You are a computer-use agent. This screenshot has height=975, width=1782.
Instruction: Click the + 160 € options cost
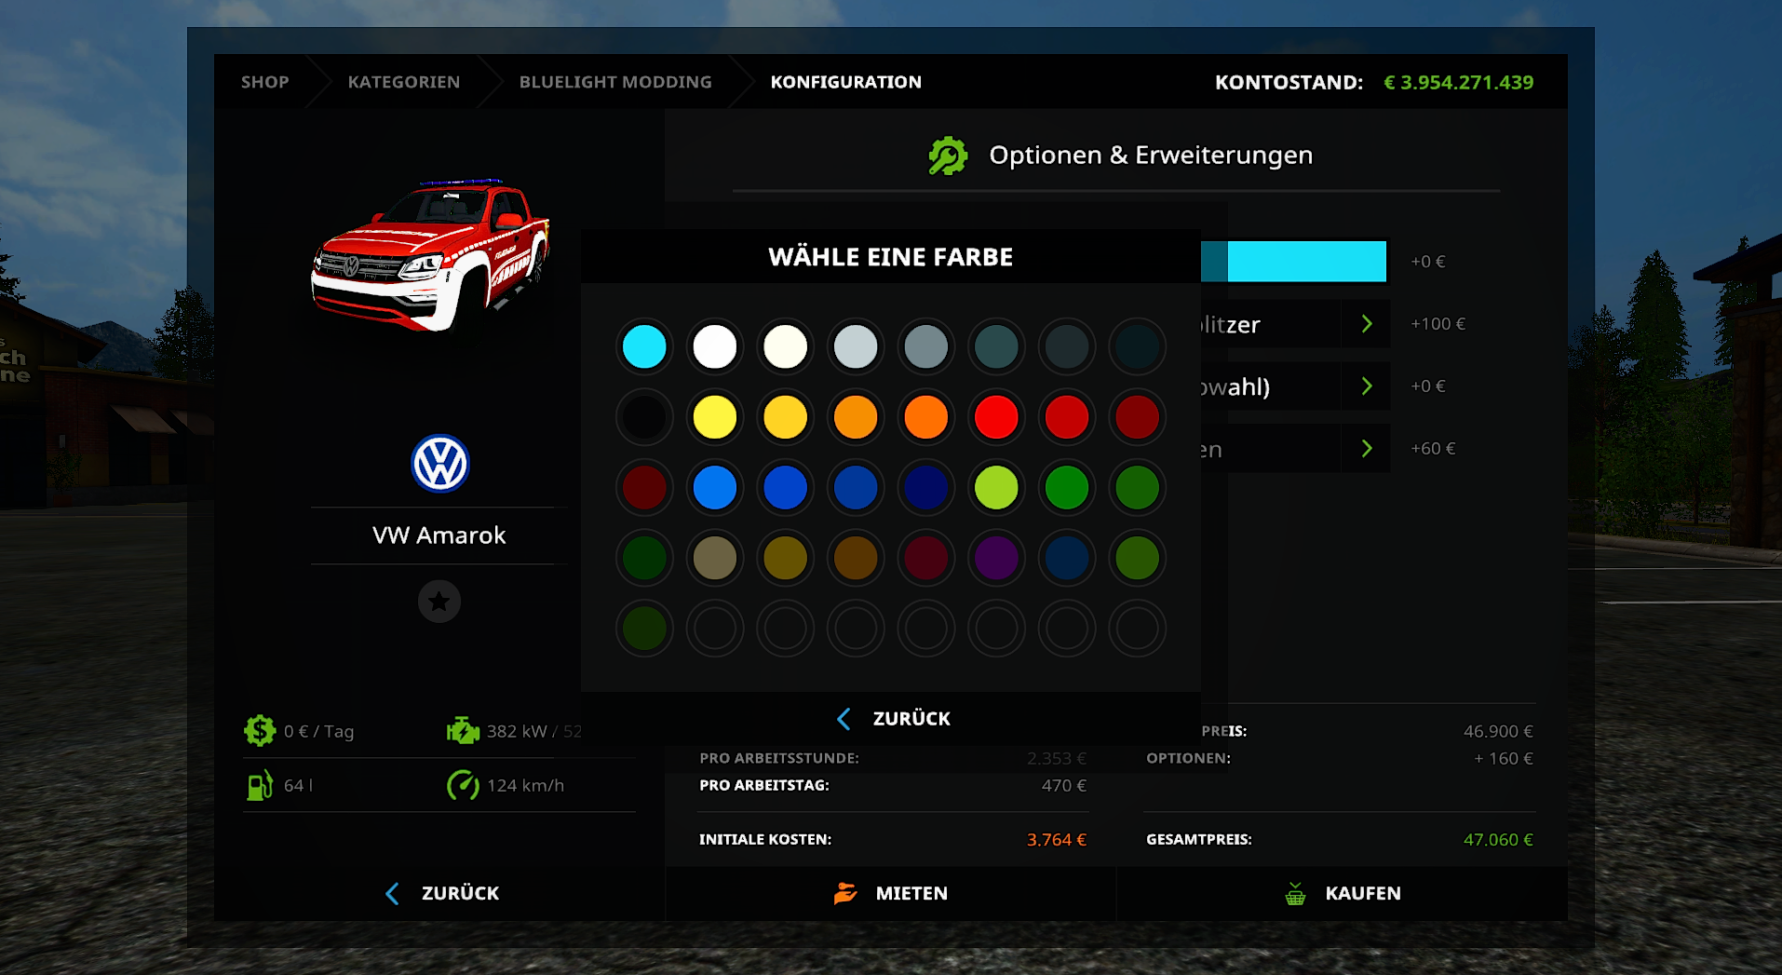(x=1504, y=759)
